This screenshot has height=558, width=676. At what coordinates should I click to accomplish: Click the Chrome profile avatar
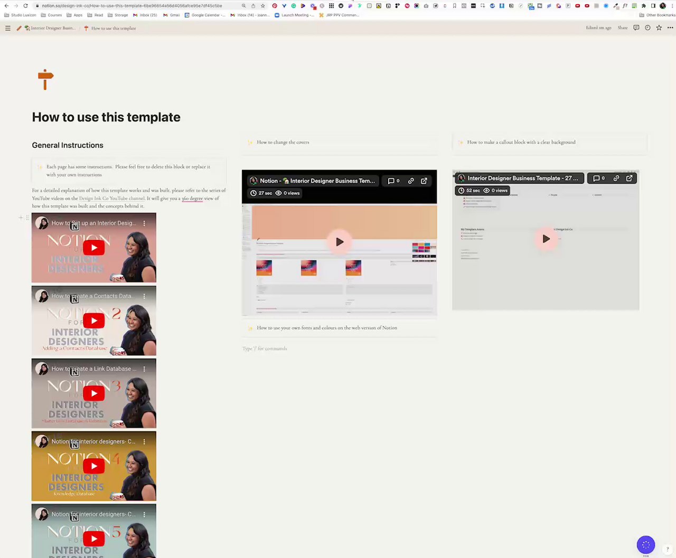[663, 6]
